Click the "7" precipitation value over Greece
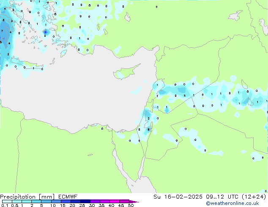 [2, 31]
